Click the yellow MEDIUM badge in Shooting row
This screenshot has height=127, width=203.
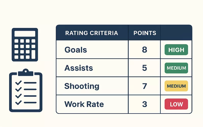tap(176, 86)
